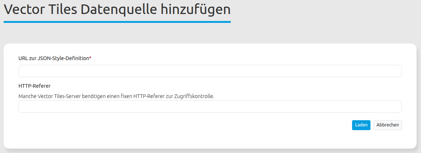Focus the HTTP-Referer text field

(210, 107)
